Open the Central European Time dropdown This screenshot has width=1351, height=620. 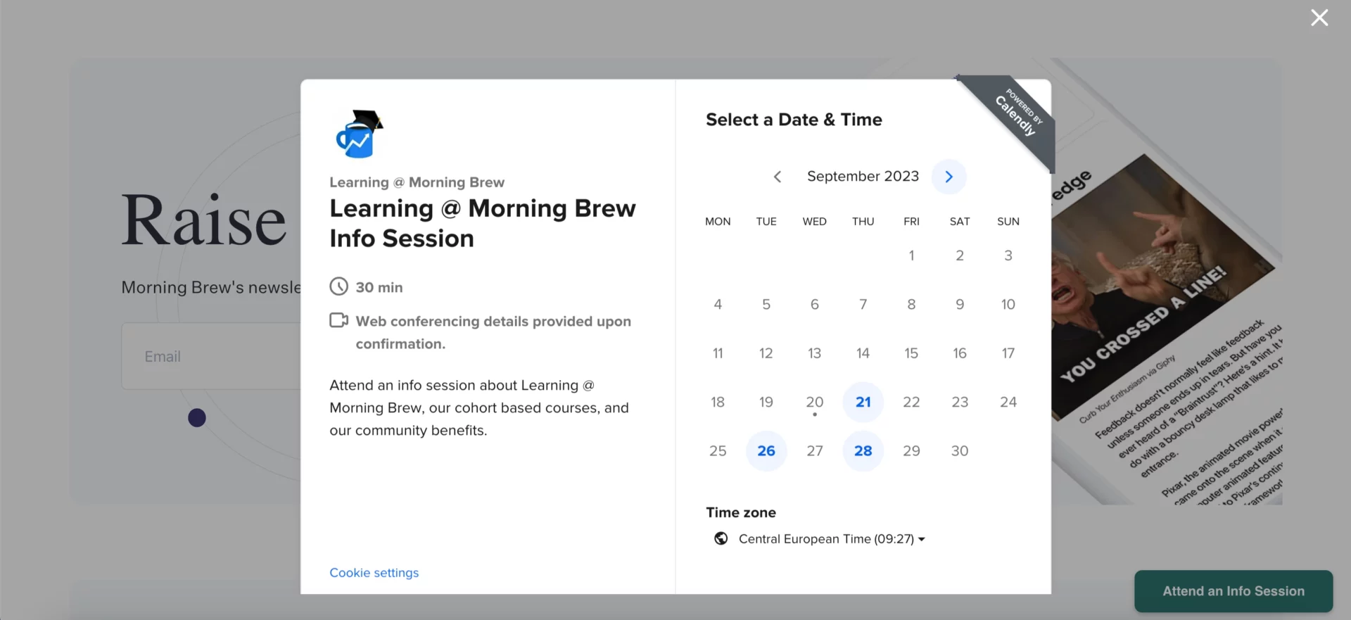click(832, 539)
